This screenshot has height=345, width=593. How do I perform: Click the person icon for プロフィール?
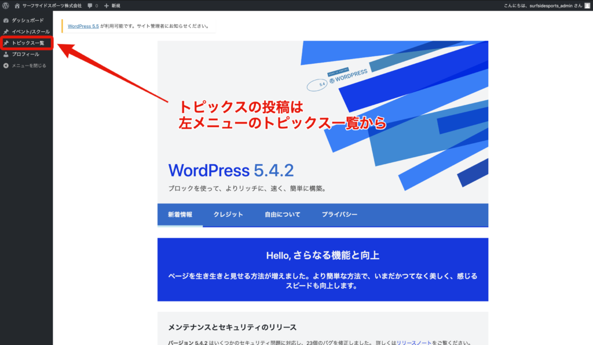(x=6, y=55)
